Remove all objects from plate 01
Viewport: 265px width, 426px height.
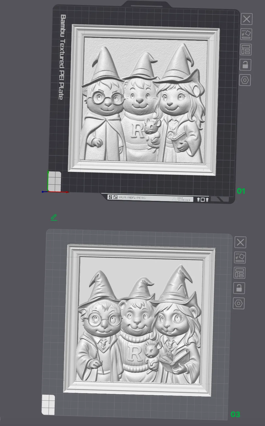[247, 19]
